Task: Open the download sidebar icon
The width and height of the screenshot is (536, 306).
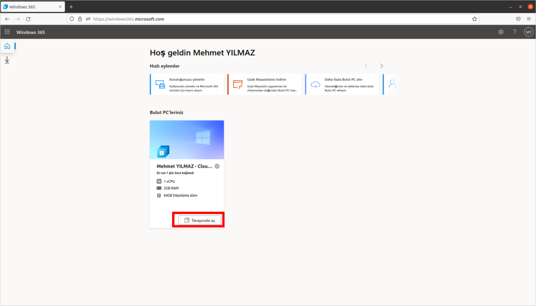Action: (7, 60)
